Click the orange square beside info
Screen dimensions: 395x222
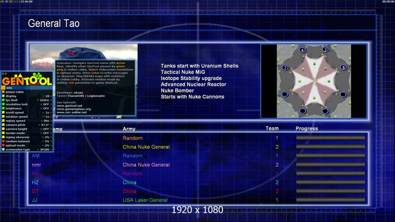(x=3, y=88)
